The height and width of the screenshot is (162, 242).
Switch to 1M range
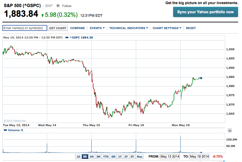[x=91, y=157]
